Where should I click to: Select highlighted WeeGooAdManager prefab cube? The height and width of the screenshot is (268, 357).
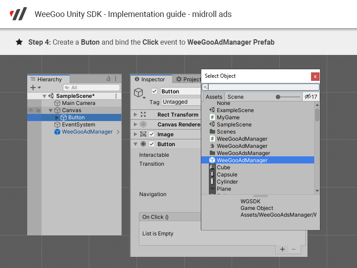point(258,160)
